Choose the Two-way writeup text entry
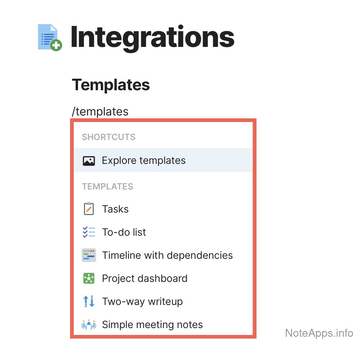 [x=142, y=301]
